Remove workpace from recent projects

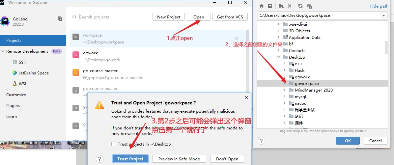[237, 39]
